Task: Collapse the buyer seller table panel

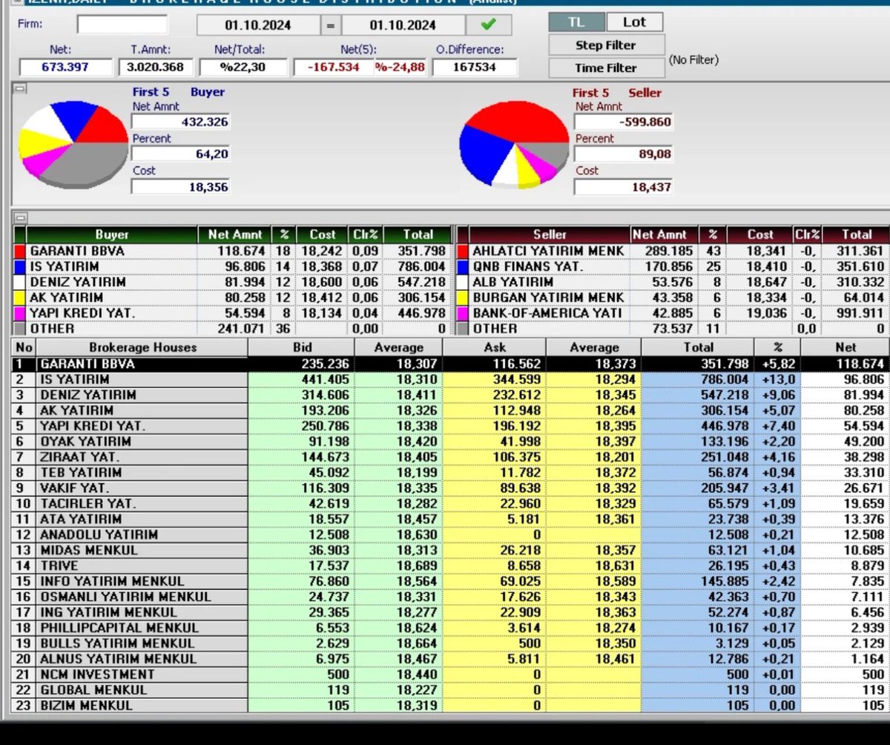Action: 20,217
